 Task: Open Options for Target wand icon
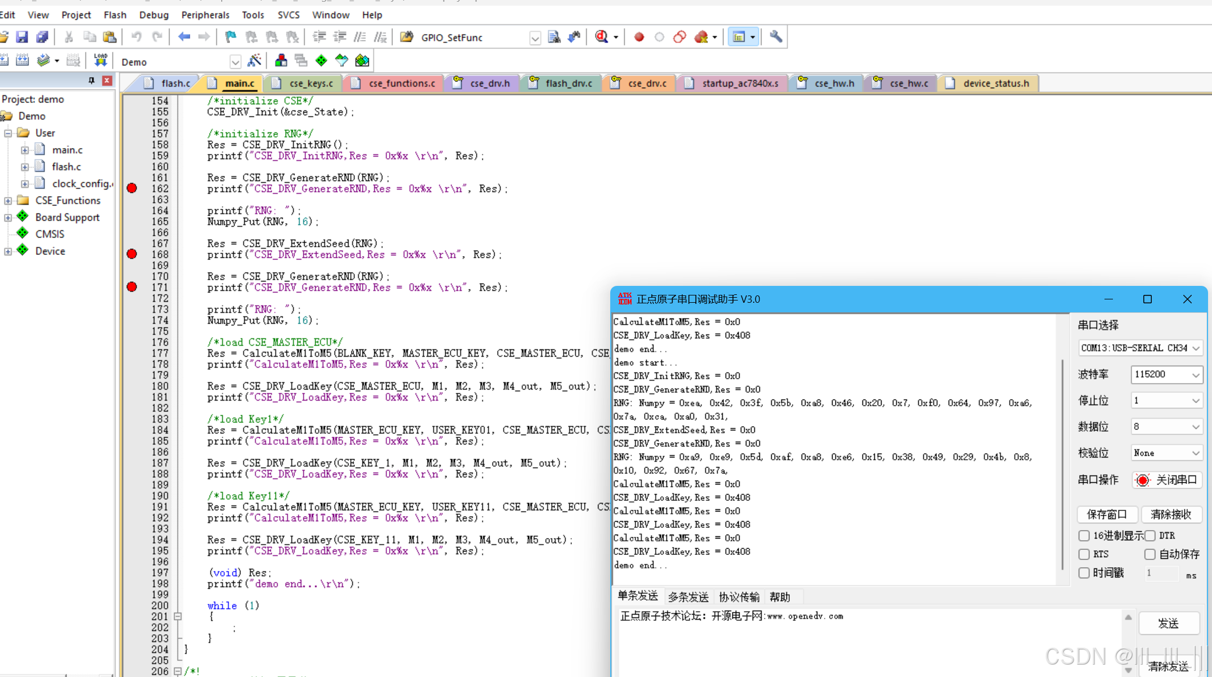pos(254,60)
